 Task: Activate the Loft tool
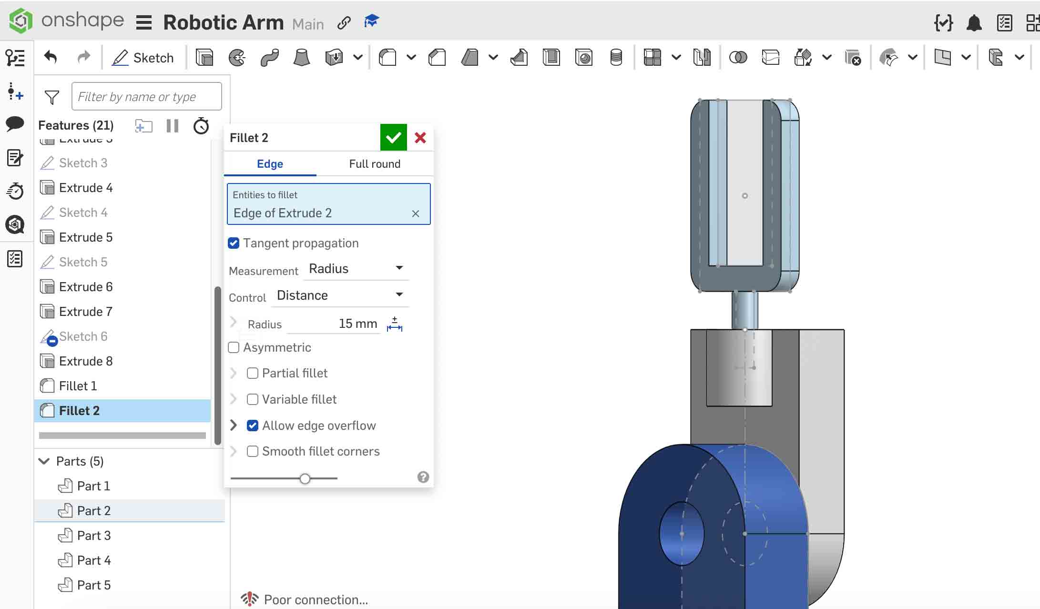coord(301,57)
